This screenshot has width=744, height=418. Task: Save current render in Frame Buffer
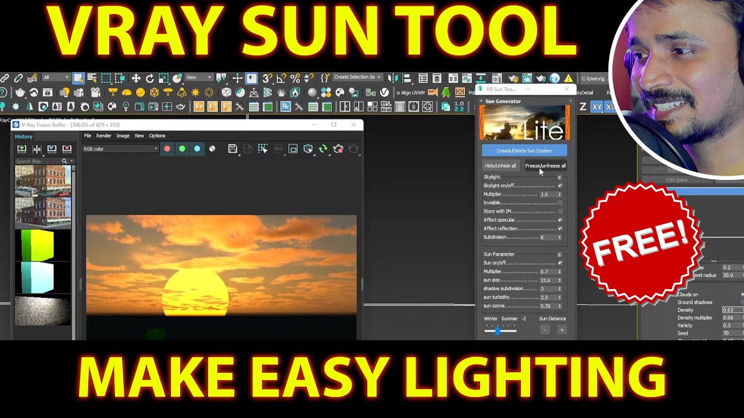[233, 149]
